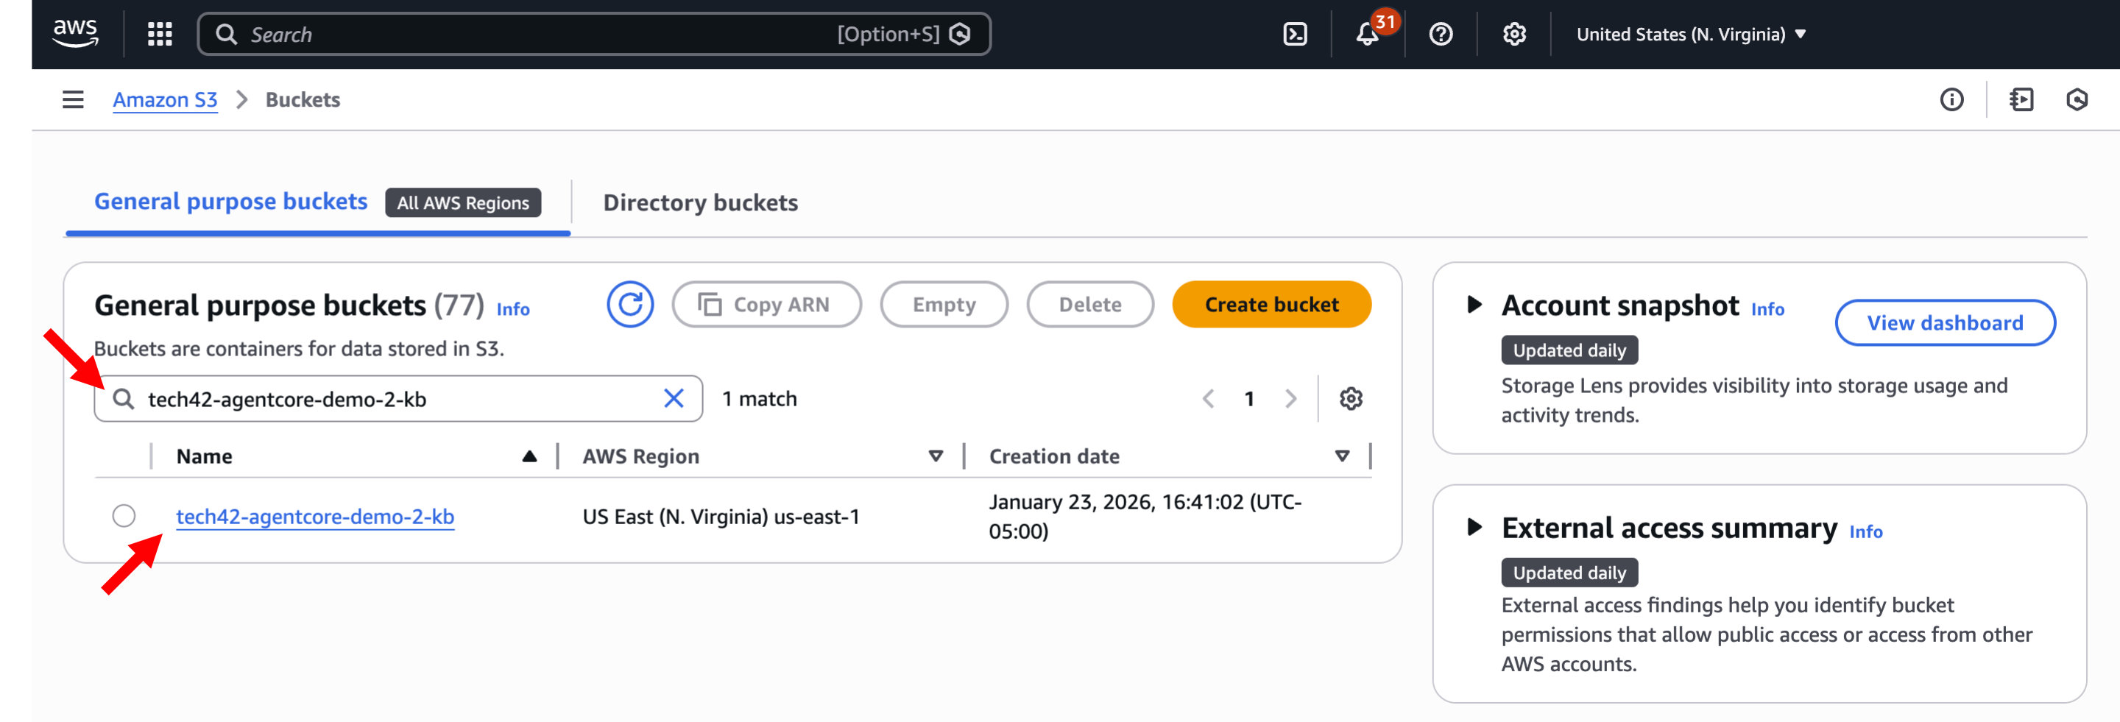
Task: Switch to General purpose buckets tab
Action: tap(230, 202)
